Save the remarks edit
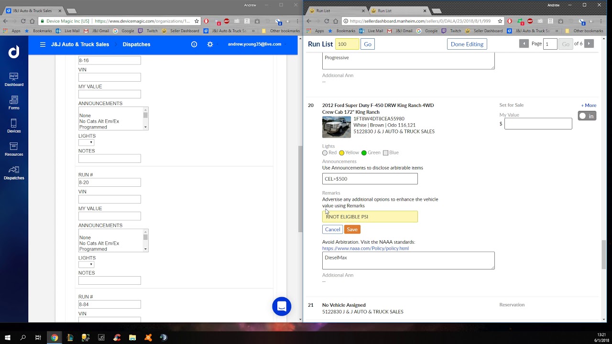 click(352, 230)
